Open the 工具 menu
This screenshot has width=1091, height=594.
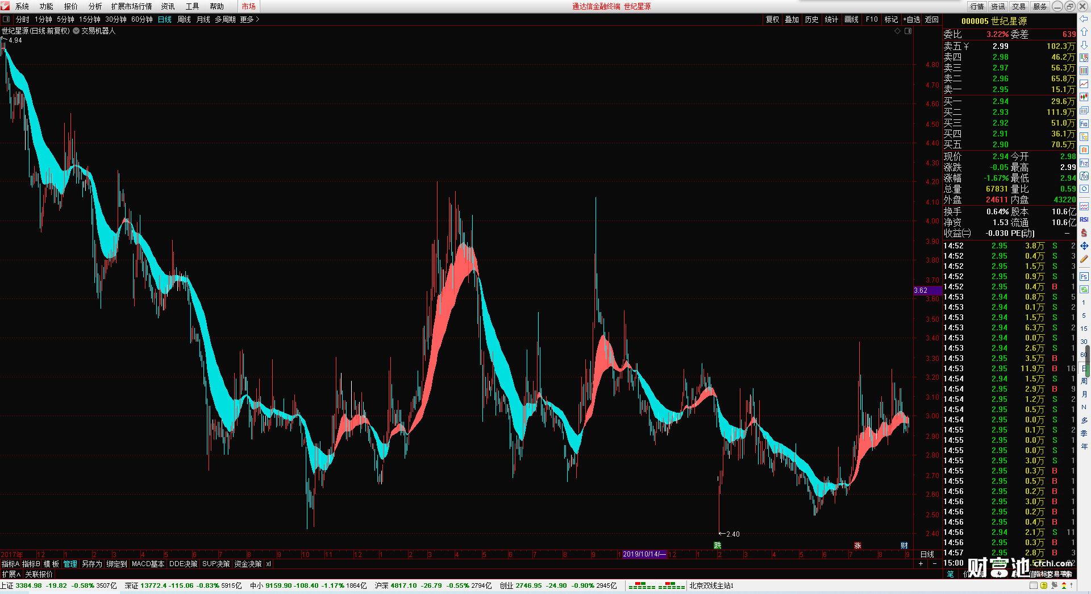pos(193,6)
